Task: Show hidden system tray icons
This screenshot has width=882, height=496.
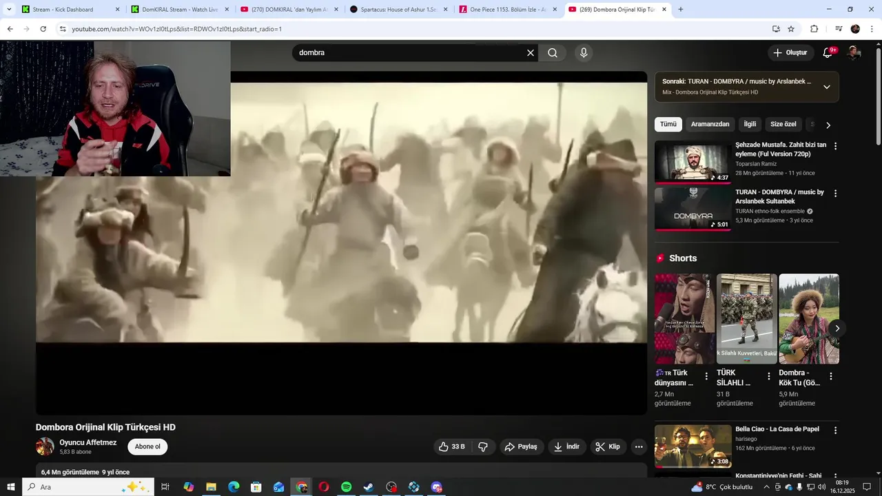Action: [766, 487]
